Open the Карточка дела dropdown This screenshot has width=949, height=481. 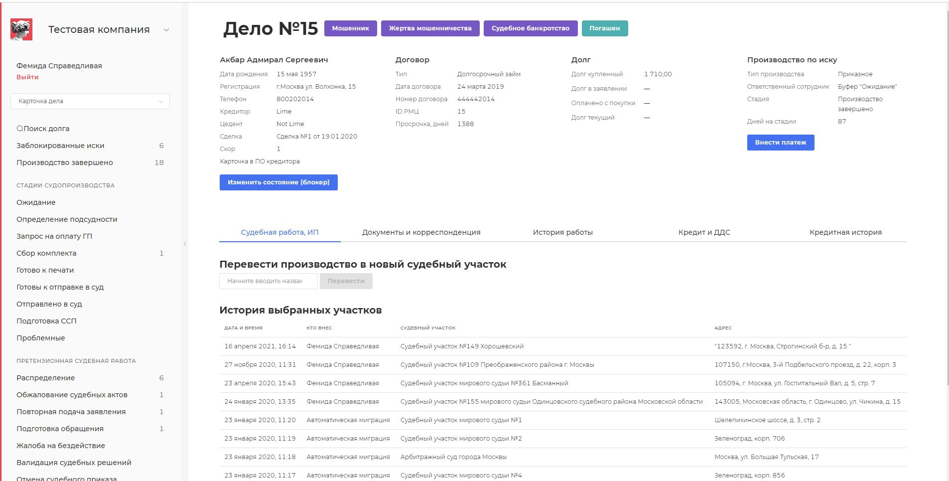(90, 101)
